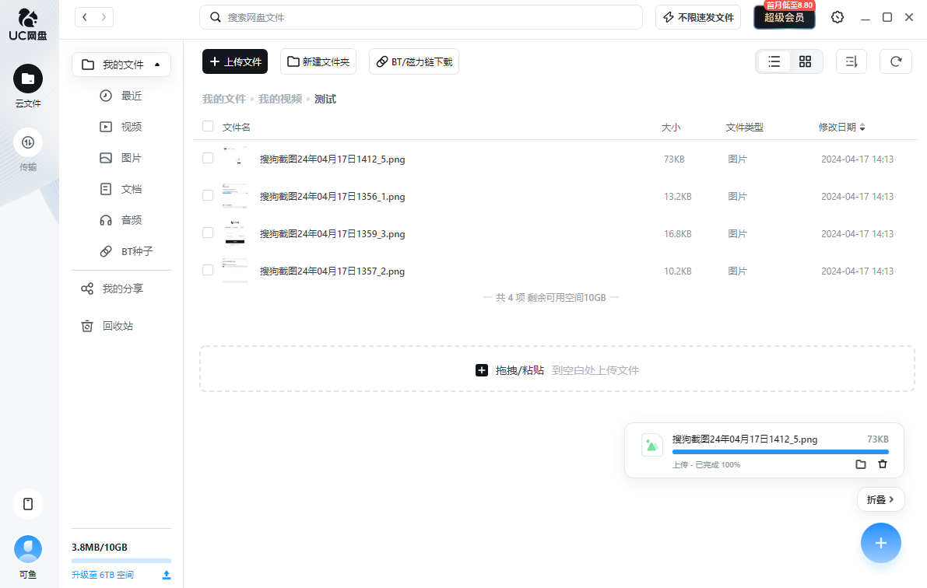Click 升级至 6TB 空间 link

(102, 575)
